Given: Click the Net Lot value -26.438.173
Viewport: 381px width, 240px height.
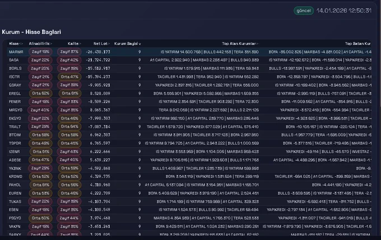Looking at the screenshot, I should (98, 52).
